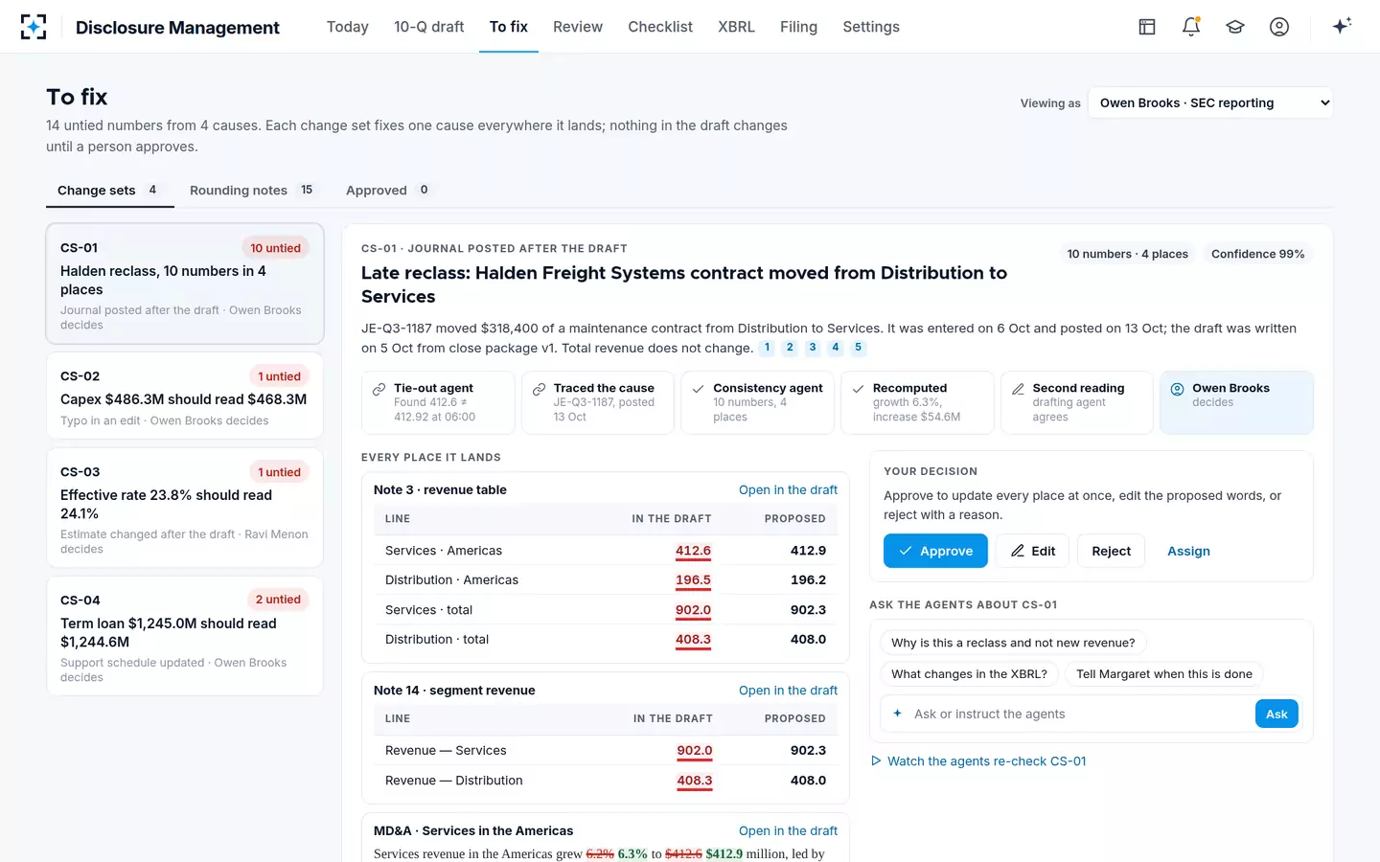The height and width of the screenshot is (862, 1380).
Task: Expand Watch the agents re-check CS-01
Action: tap(978, 761)
